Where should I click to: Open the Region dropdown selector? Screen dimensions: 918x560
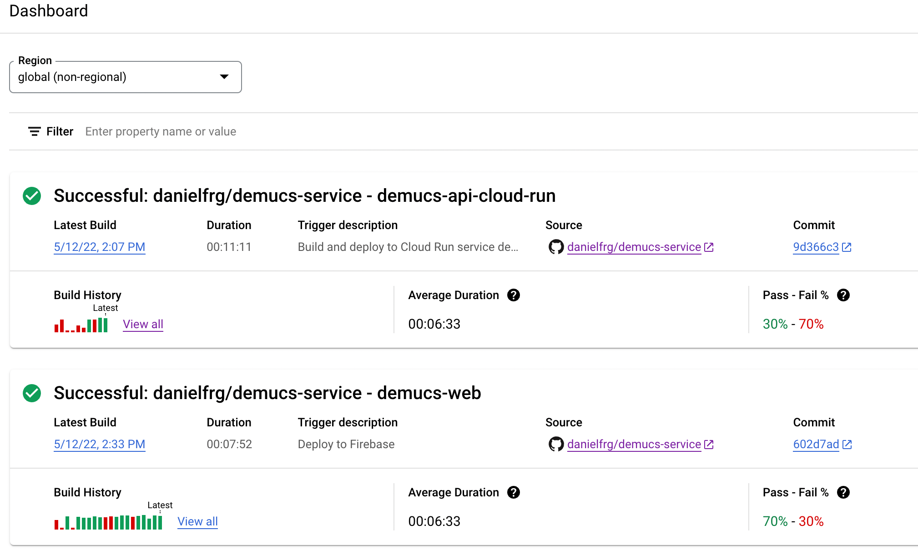pyautogui.click(x=125, y=77)
